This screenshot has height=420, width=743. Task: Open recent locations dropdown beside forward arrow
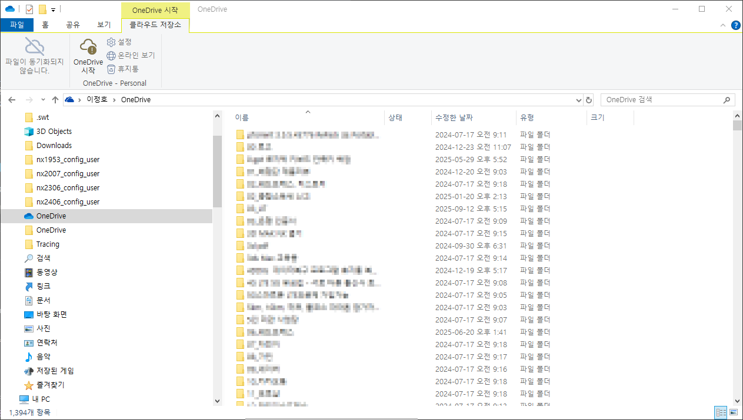[x=43, y=99]
